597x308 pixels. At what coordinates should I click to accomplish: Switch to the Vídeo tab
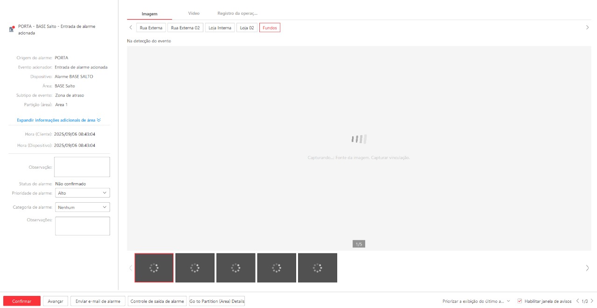click(194, 14)
